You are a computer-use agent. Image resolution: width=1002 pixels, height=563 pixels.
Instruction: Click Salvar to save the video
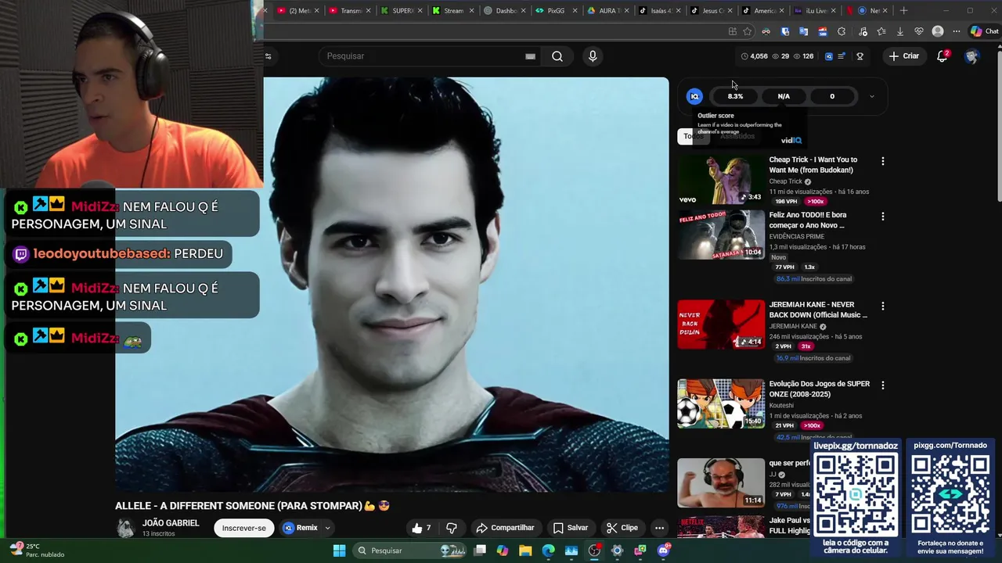(570, 528)
